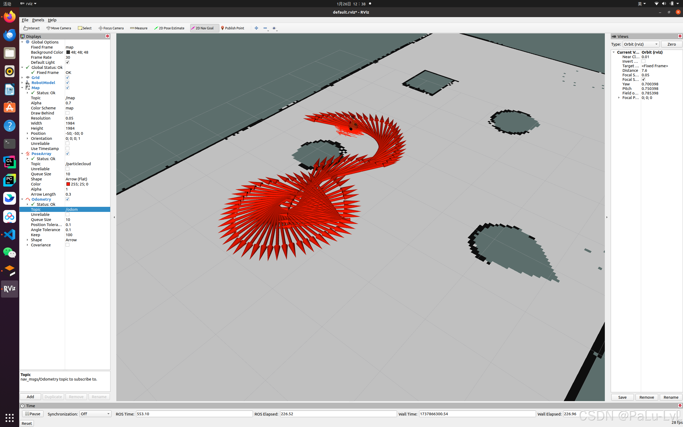Click the Add display button

pos(30,397)
